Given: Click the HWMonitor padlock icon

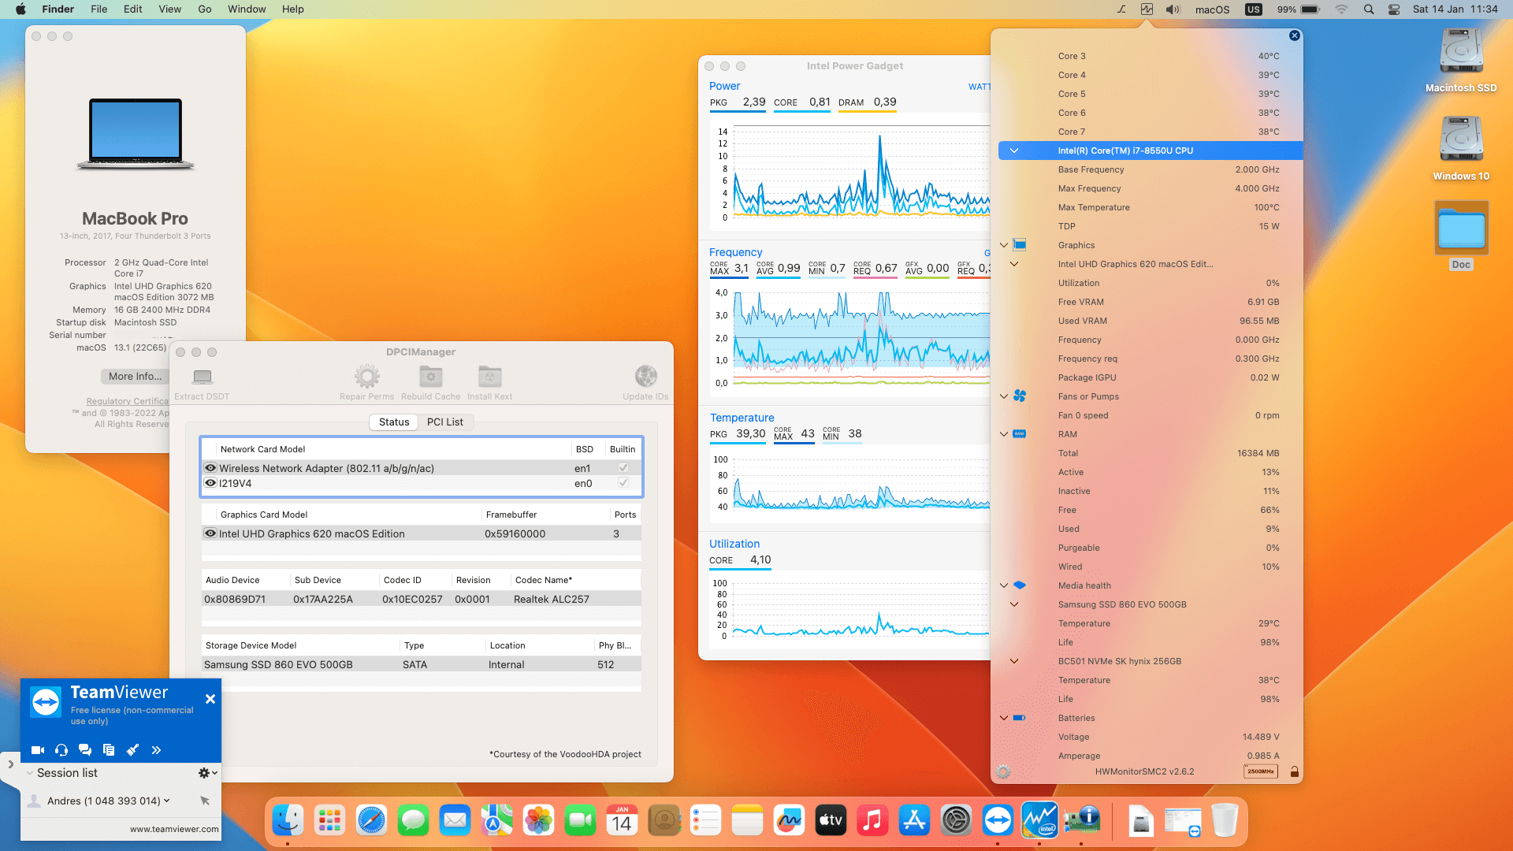Looking at the screenshot, I should [x=1294, y=772].
